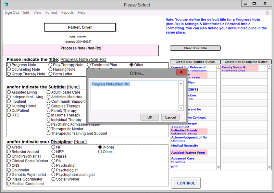Viewport: 274px width, 193px height.
Task: Click Sign Out in the menu bar
Action: click(12, 13)
